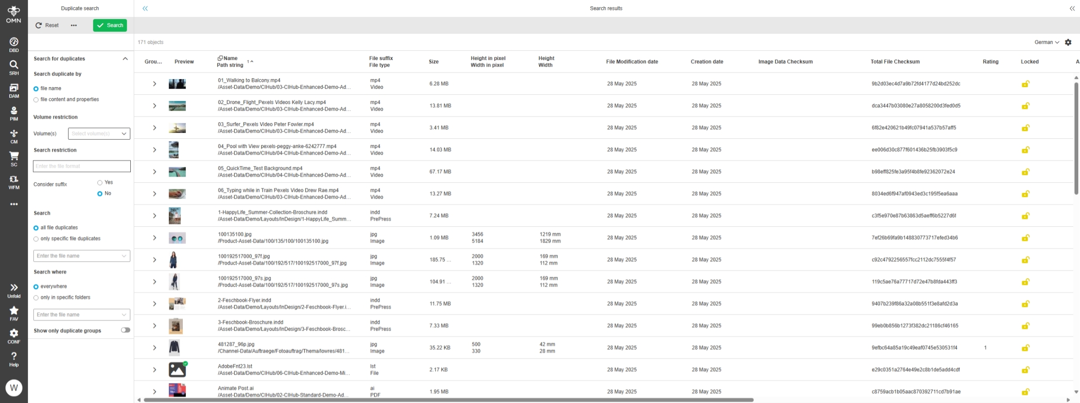Open the CONF configuration
Screen dimensions: 1080x403
coord(14,336)
